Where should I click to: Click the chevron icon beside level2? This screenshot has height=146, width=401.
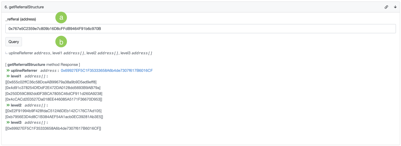tap(8, 105)
